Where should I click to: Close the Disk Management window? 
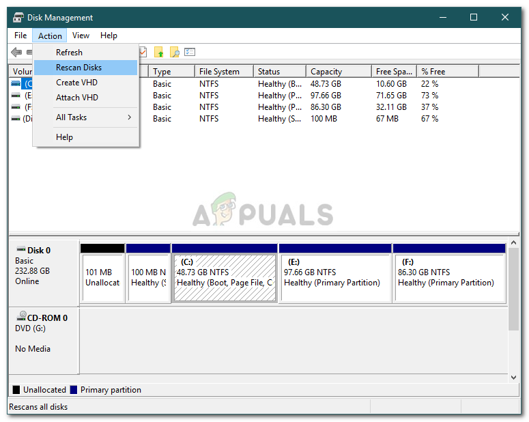point(504,17)
